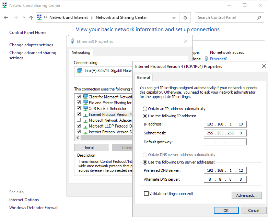
Task: Open the recent locations dropdown arrow
Action: coord(24,17)
